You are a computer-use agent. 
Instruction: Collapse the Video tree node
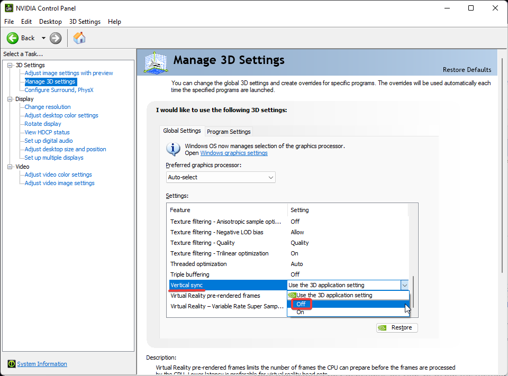point(10,167)
